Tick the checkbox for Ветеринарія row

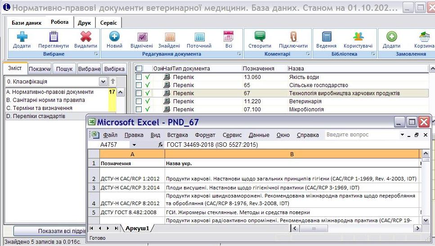[139, 101]
